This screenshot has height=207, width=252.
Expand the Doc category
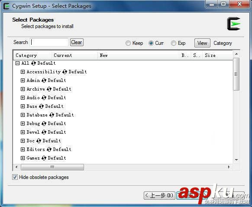pyautogui.click(x=23, y=141)
